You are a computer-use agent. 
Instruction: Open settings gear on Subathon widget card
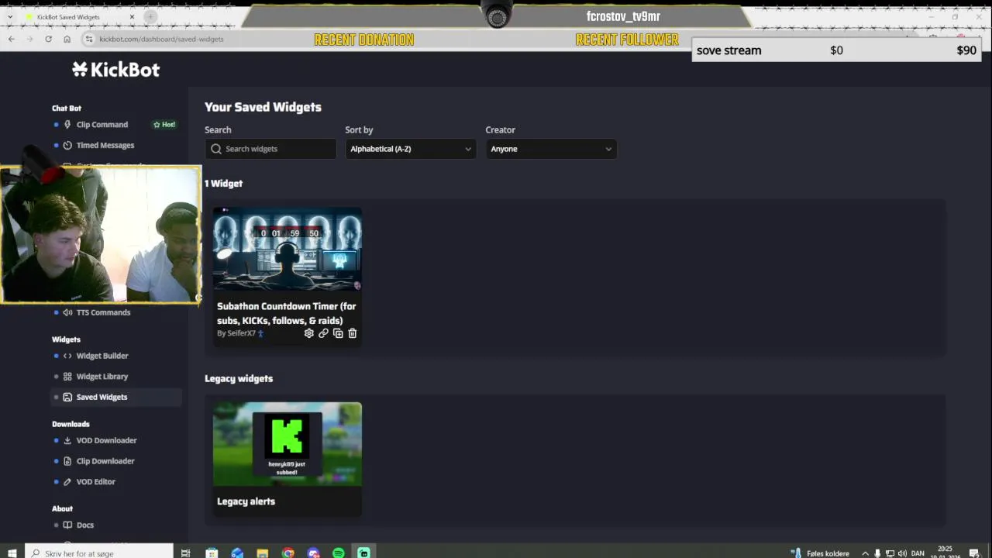coord(308,333)
